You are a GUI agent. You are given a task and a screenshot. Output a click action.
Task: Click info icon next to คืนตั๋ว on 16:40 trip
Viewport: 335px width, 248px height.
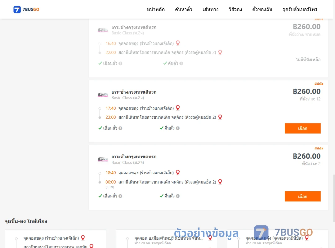pos(181,64)
